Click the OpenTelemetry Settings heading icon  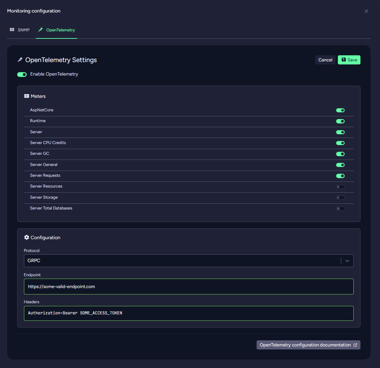pyautogui.click(x=20, y=60)
